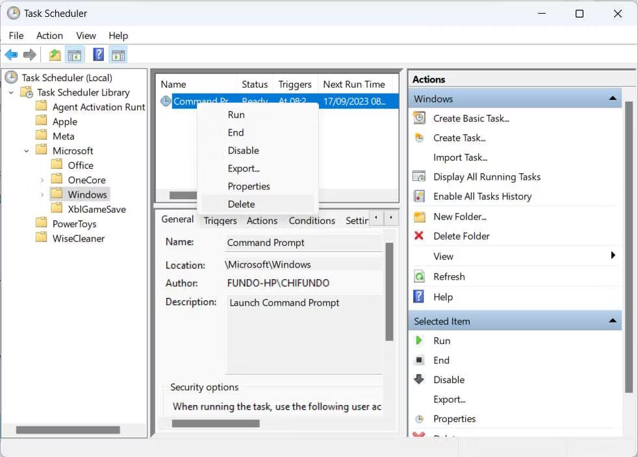Open the Action menu
This screenshot has width=638, height=457.
pyautogui.click(x=49, y=36)
